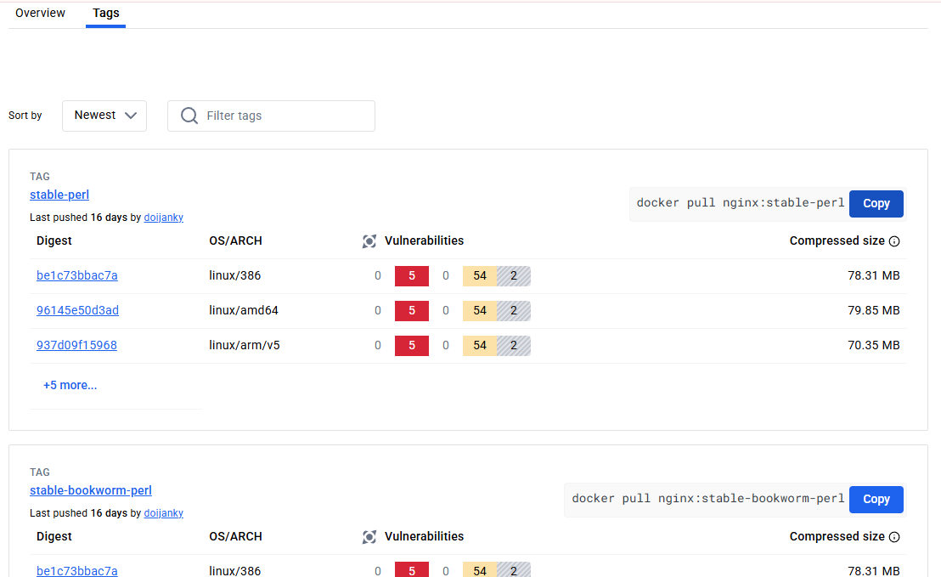941x577 pixels.
Task: Open the Newest sort dropdown
Action: [x=104, y=116]
